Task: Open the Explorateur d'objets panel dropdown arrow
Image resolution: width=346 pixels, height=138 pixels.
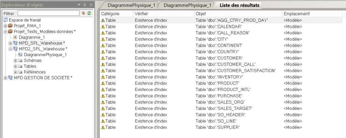Action: click(x=79, y=5)
